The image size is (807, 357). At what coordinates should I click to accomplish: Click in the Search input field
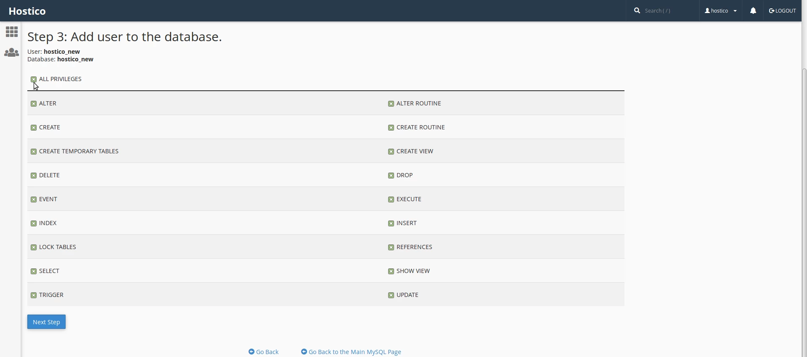click(x=667, y=11)
